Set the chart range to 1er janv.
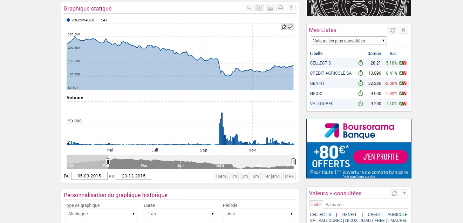Screen dimensions: 463x223 272,176
